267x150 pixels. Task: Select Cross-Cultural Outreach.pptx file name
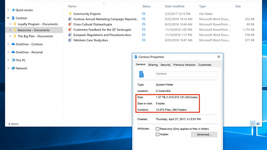pyautogui.click(x=93, y=24)
